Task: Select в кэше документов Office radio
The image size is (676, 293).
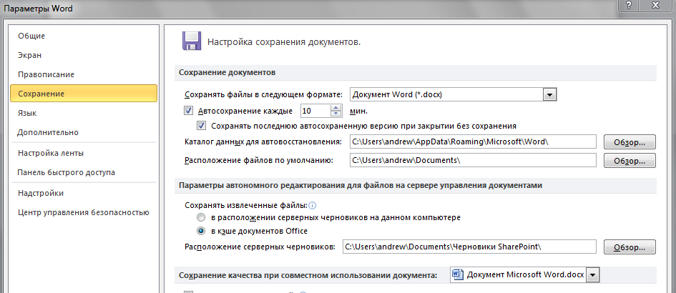Action: (201, 231)
